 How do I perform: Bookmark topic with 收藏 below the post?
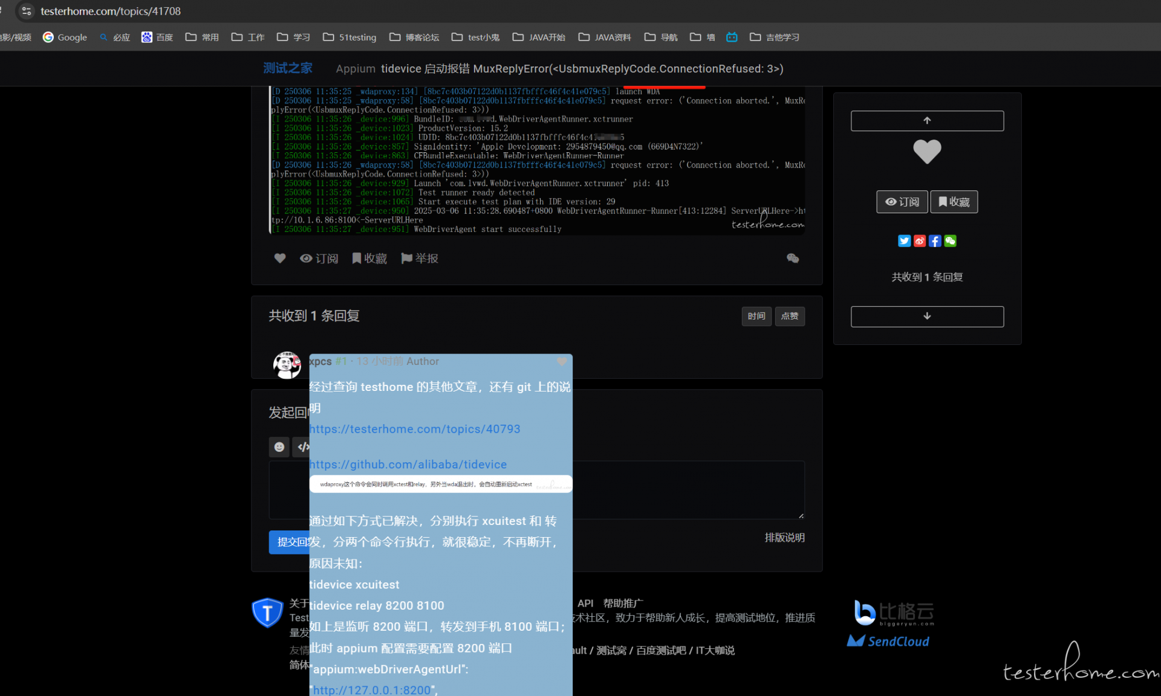(369, 258)
